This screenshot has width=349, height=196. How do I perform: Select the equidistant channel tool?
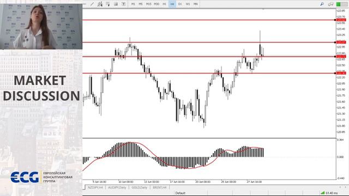pyautogui.click(x=100, y=4)
